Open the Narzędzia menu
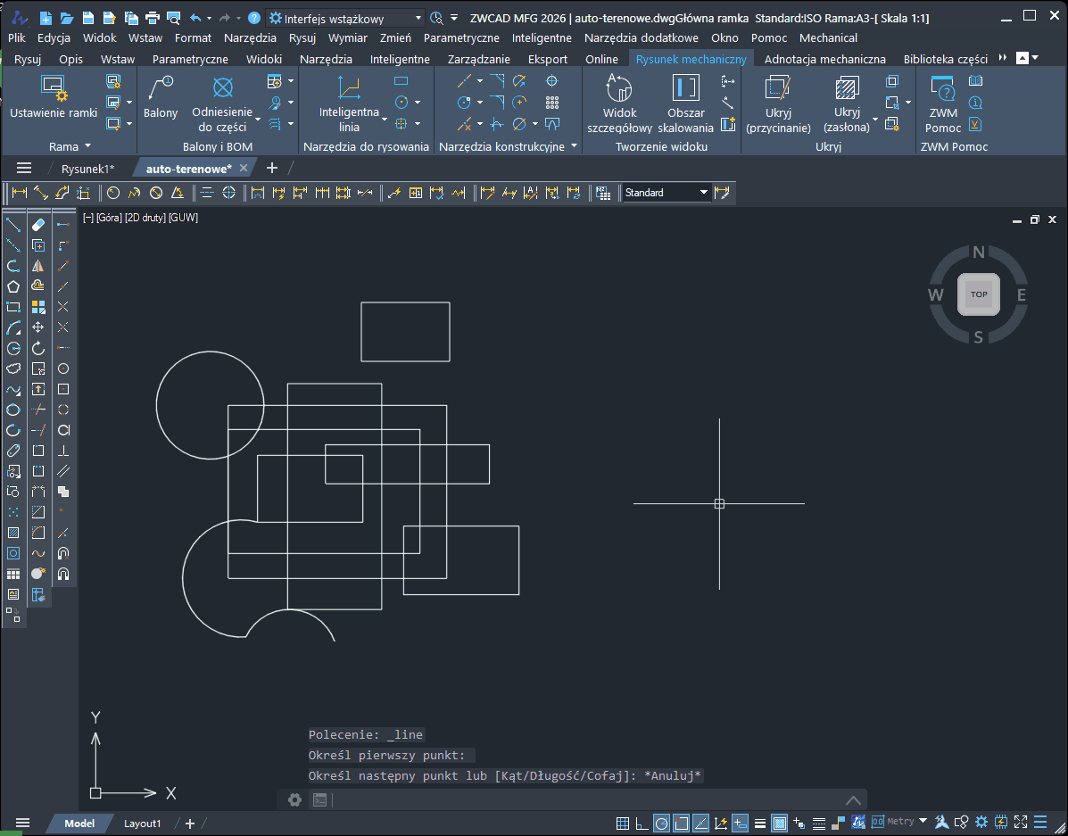 (250, 37)
